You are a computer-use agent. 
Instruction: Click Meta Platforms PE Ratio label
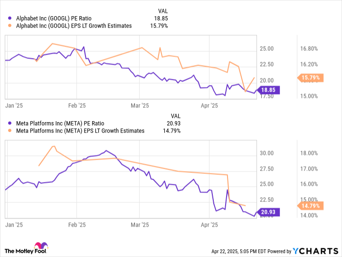[x=60, y=123]
